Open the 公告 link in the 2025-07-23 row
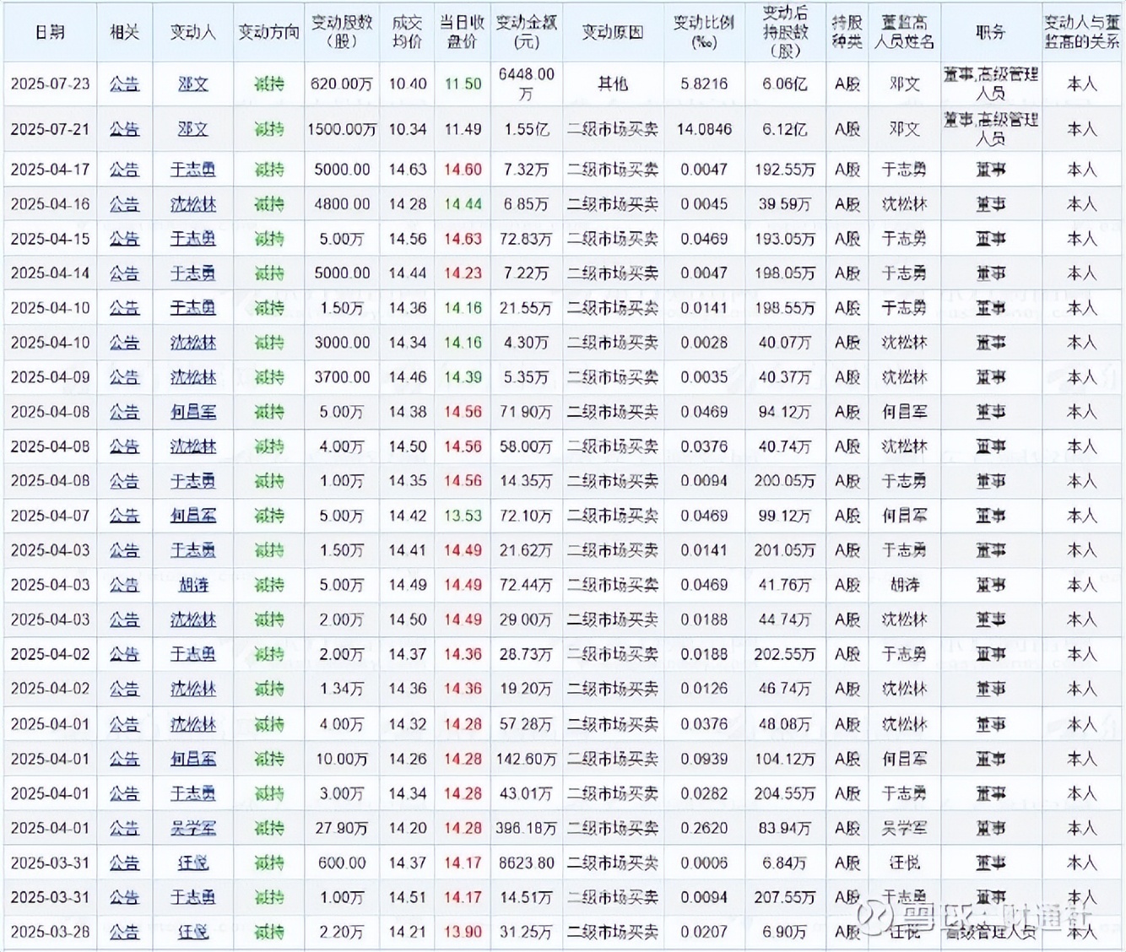This screenshot has height=952, width=1126. (124, 84)
